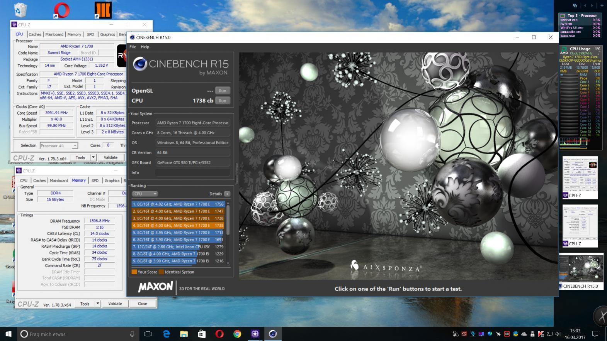Select ranking row 1 at 4.02 GHz
Screen dimensions: 607x341
click(x=178, y=204)
